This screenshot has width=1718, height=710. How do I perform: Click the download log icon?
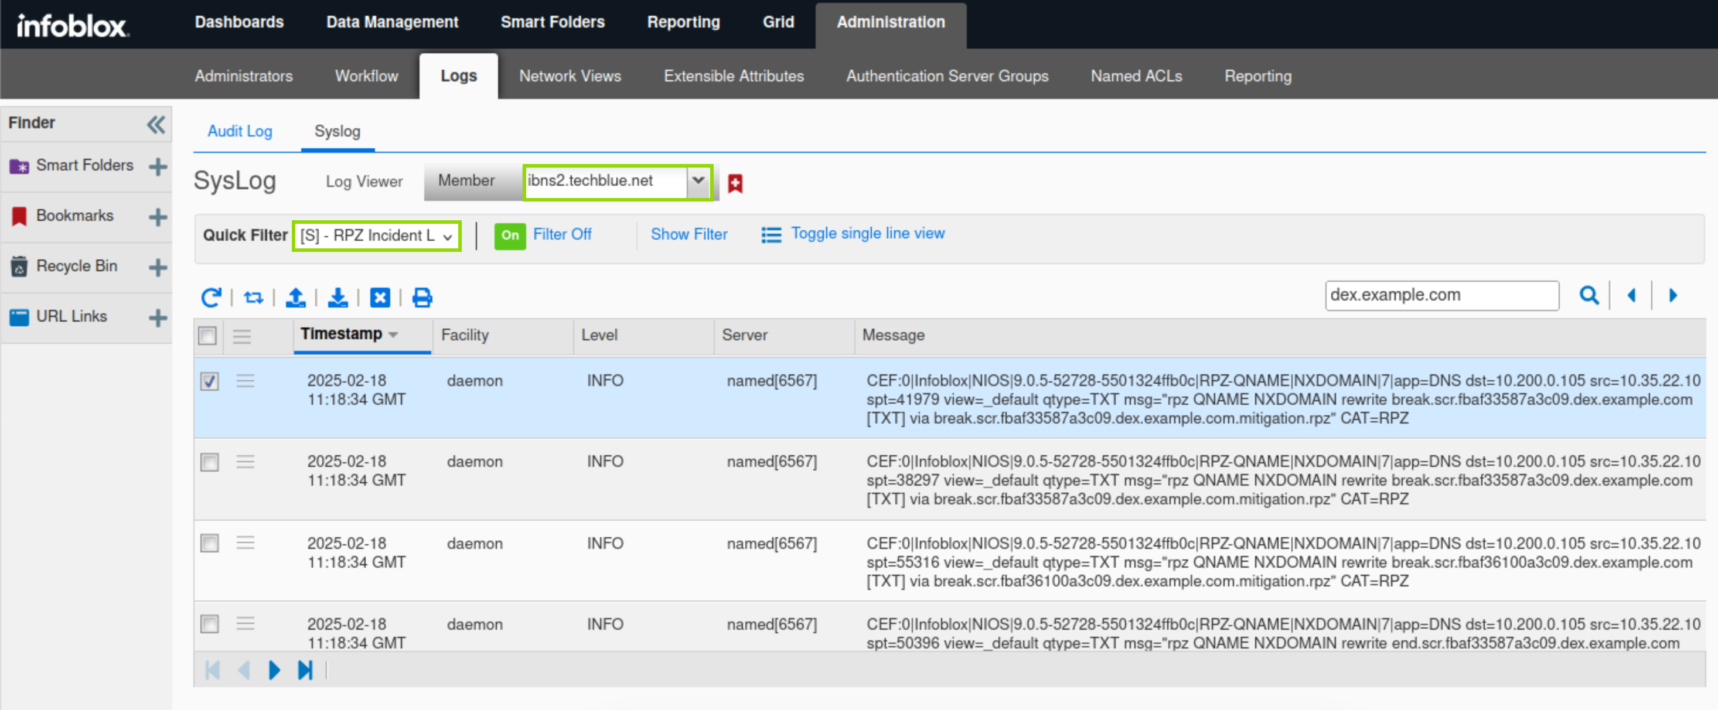click(338, 298)
